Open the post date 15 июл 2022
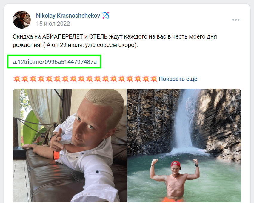The height and width of the screenshot is (203, 254). [53, 24]
